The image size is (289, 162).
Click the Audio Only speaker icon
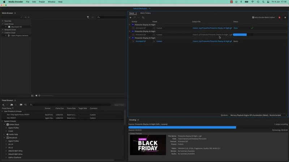(x=8, y=134)
